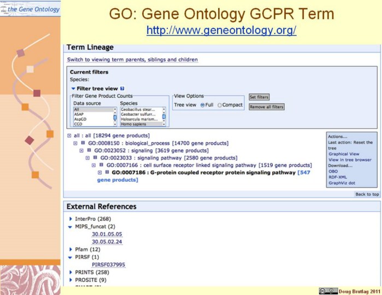Click the info icon beside GO:0007186
Image resolution: width=382 pixels, height=295 pixels.
(x=107, y=173)
